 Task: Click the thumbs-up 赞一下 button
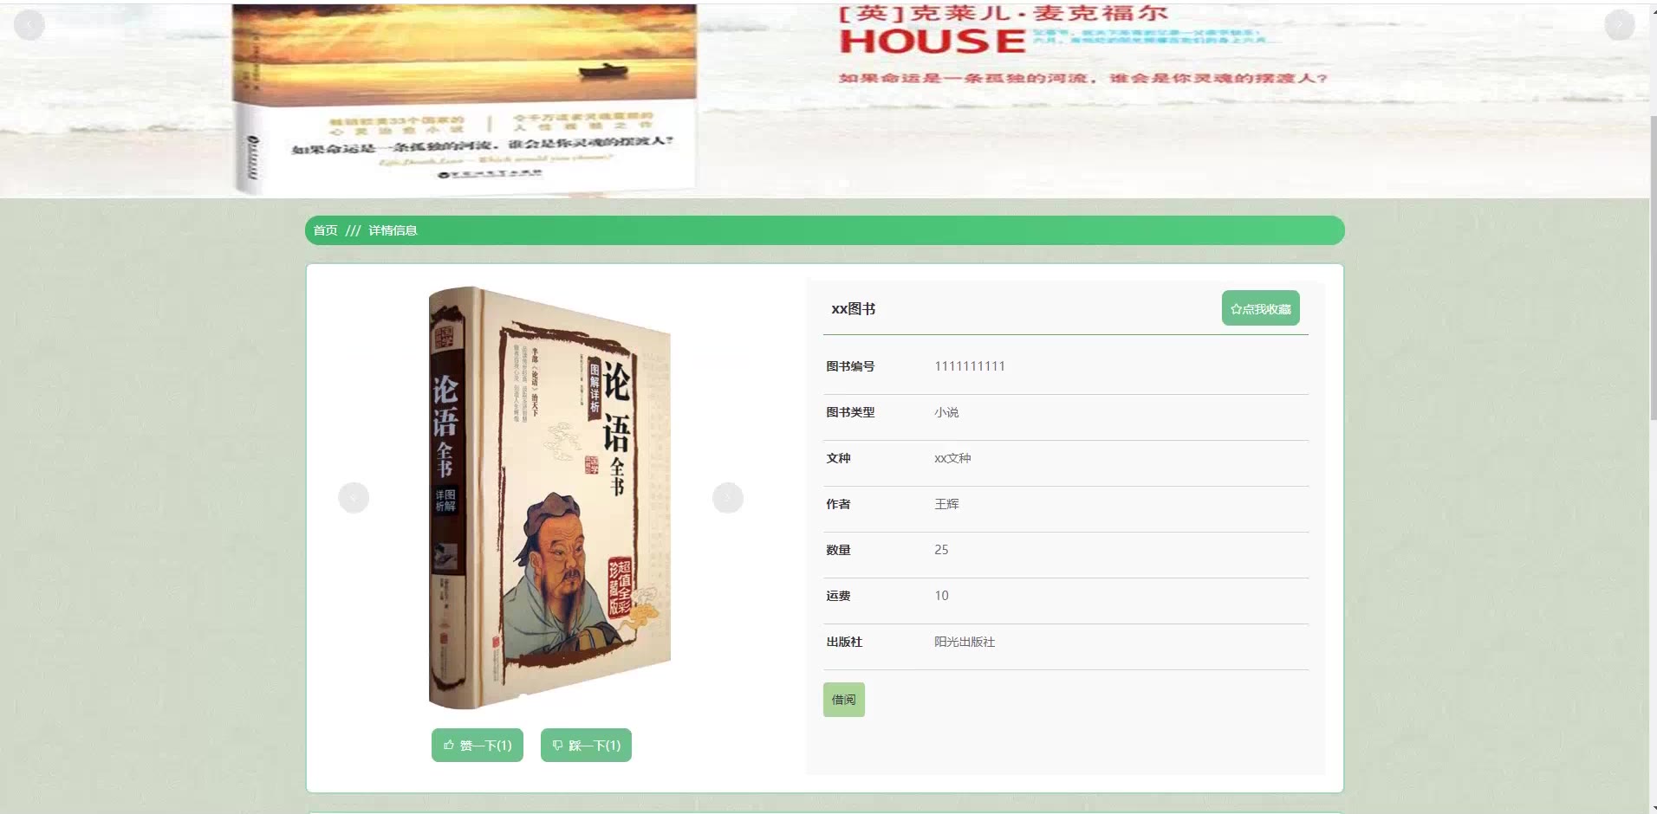click(478, 746)
